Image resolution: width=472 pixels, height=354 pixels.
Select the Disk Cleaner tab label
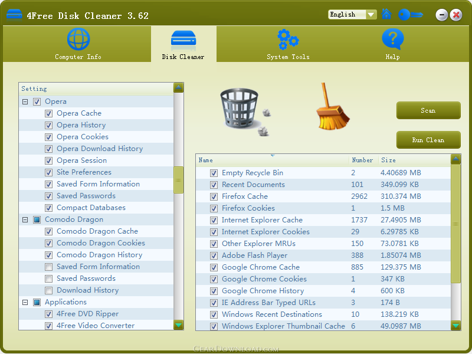point(183,57)
